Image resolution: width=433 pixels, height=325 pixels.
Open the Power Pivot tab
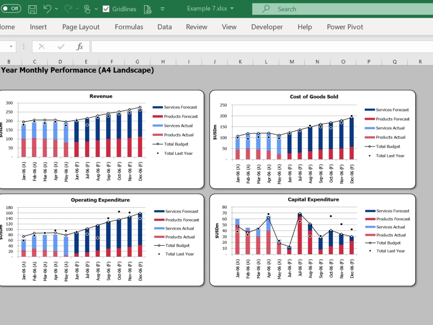[x=345, y=27]
